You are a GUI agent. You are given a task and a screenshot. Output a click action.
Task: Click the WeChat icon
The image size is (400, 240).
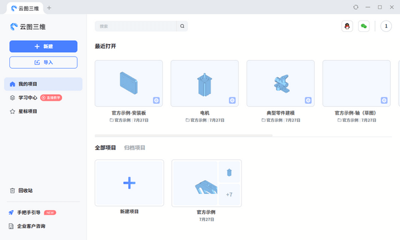364,26
